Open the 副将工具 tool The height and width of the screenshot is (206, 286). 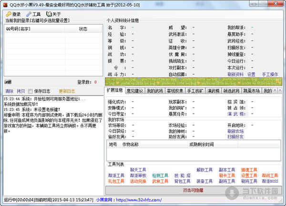(227, 181)
